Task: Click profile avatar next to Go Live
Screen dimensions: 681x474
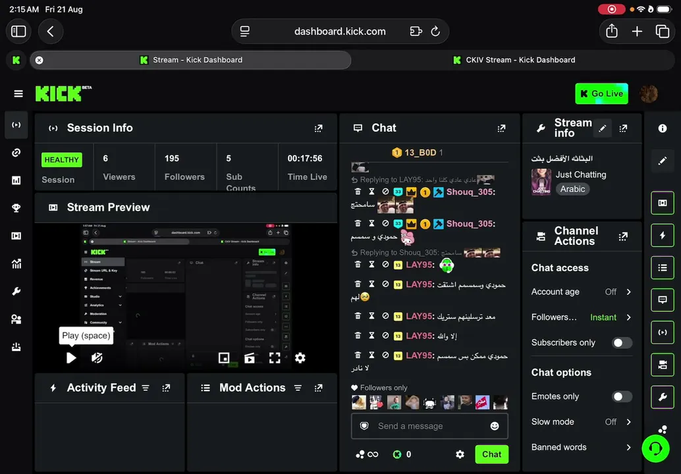Action: [x=649, y=93]
